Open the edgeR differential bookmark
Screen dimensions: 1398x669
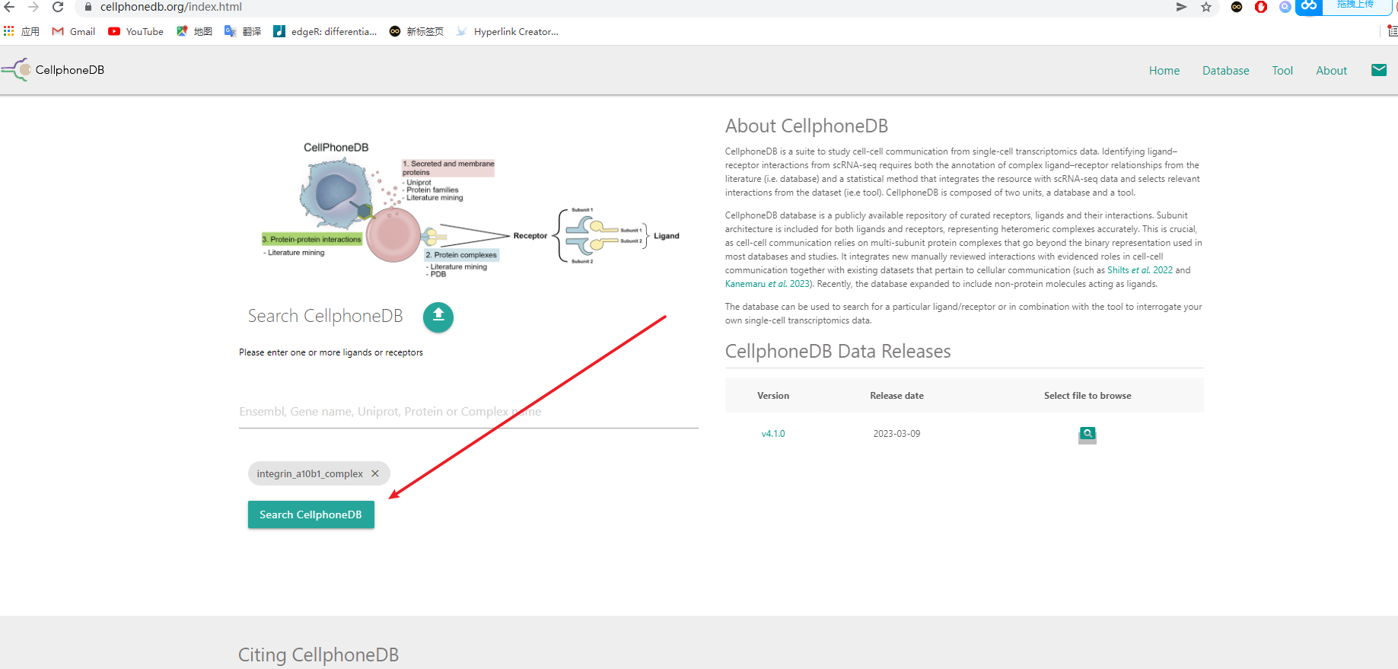point(325,31)
